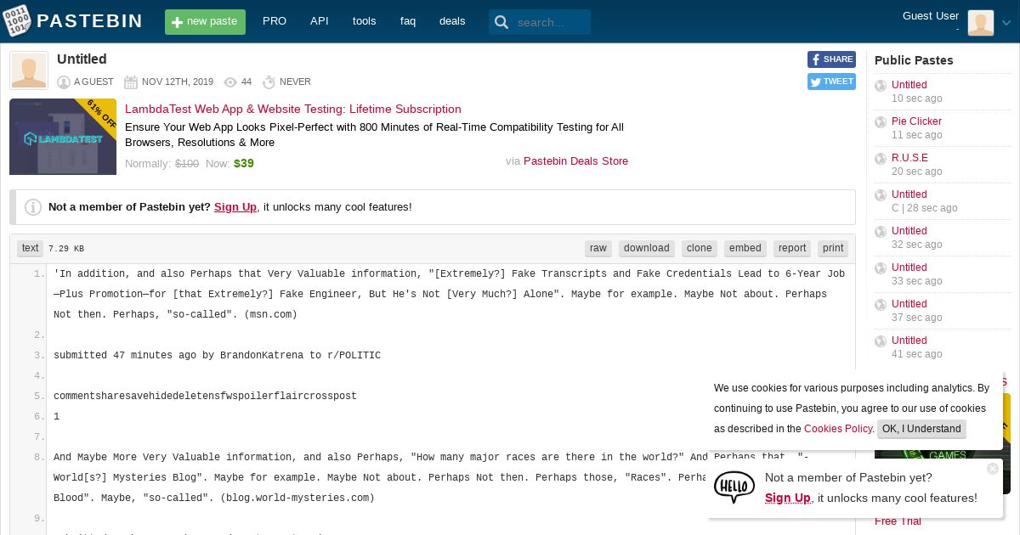Click the paste author avatar thumbnail
The height and width of the screenshot is (535, 1020).
(29, 70)
